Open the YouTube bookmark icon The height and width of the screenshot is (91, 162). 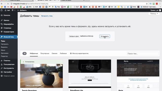11,7
